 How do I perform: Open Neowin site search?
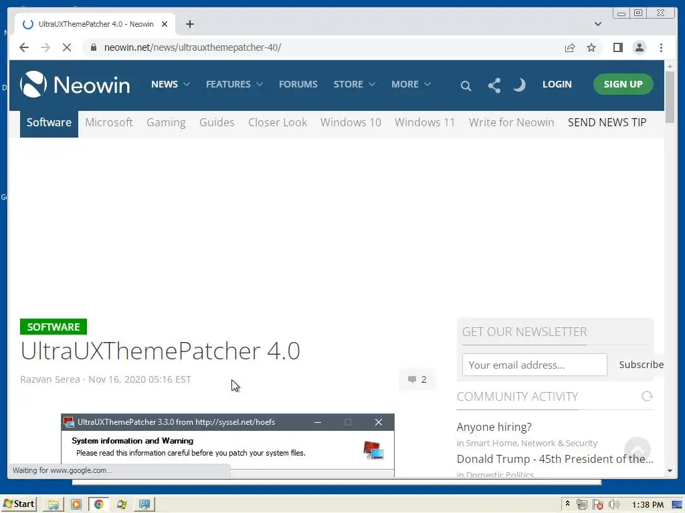[x=466, y=85]
